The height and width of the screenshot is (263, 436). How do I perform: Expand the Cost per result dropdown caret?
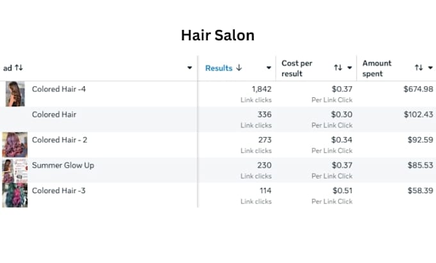pyautogui.click(x=349, y=68)
